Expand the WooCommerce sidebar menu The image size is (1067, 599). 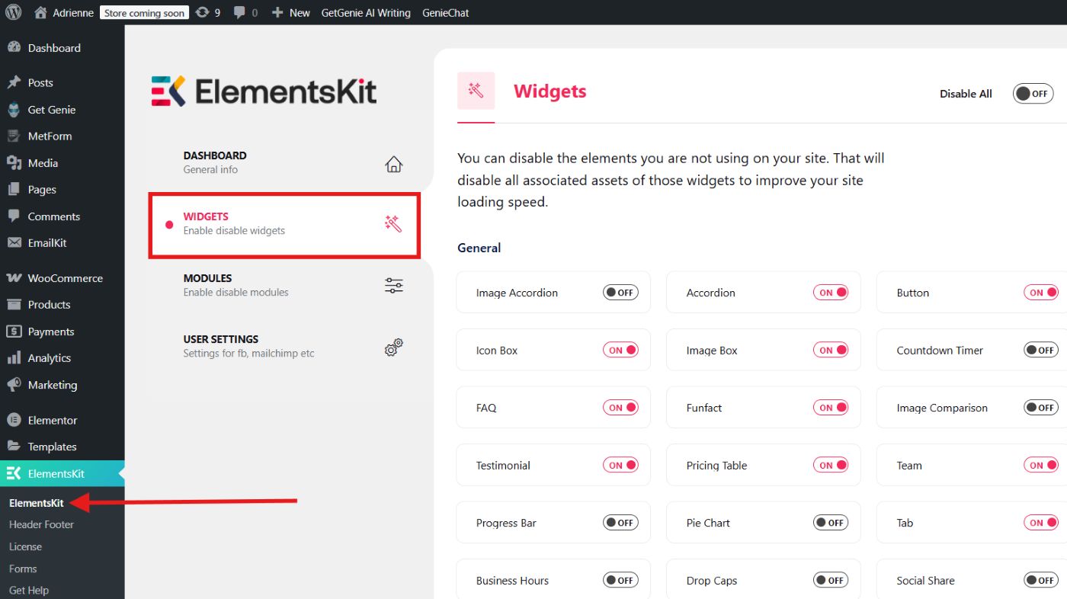tap(65, 278)
